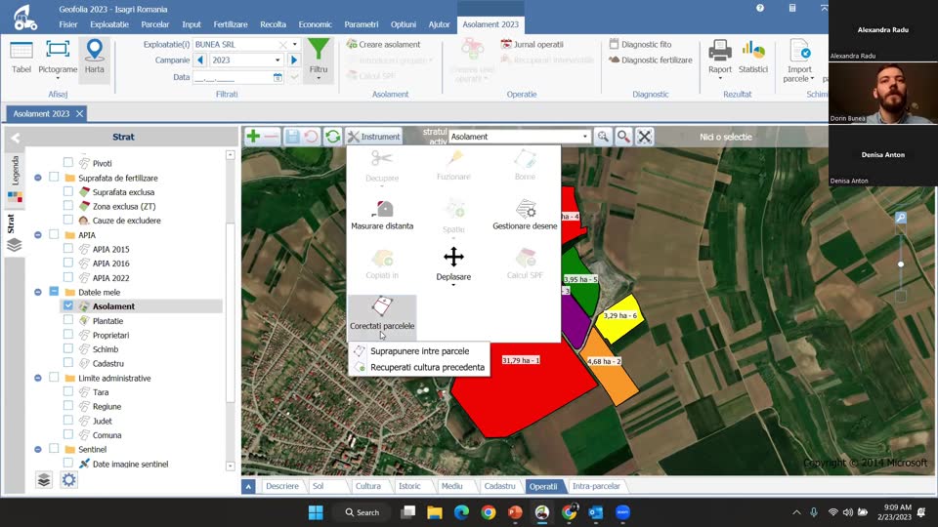Click Creare asolament
Screen dimensions: 938x527
[x=383, y=44]
